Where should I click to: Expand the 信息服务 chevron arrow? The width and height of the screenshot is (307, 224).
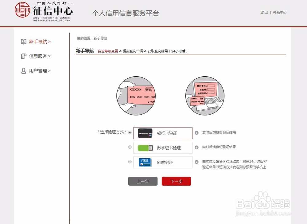49,56
